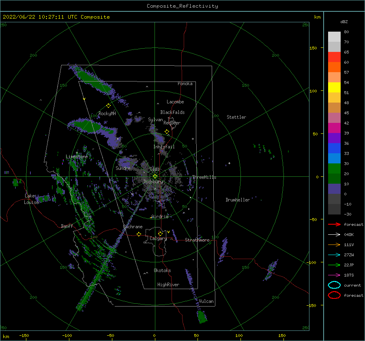The image size is (365, 341).
Task: Click the -100 tick on the bottom axis
Action: (x=67, y=335)
